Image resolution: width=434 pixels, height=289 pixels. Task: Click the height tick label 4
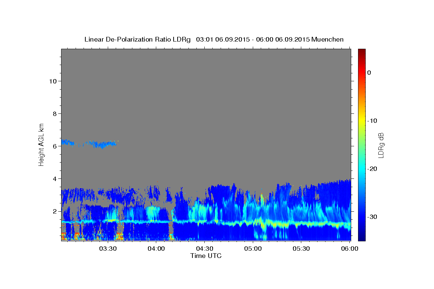click(54, 178)
